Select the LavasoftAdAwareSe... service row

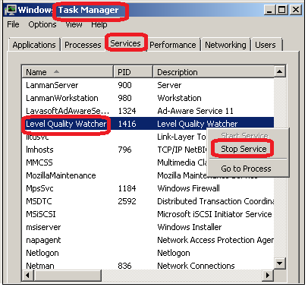point(148,111)
